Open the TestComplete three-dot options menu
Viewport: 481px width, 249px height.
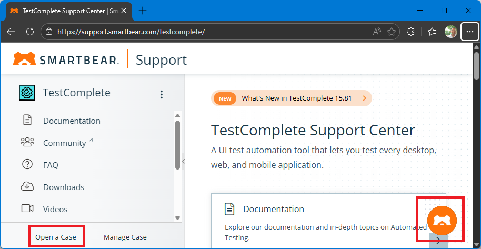coord(162,94)
